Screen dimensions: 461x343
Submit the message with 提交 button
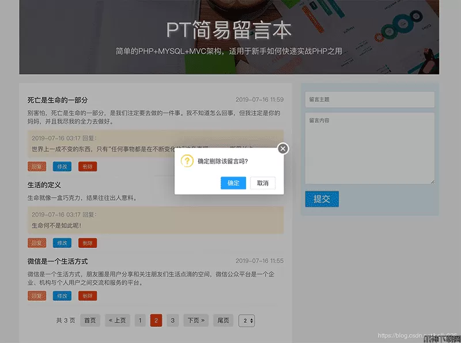[322, 199]
